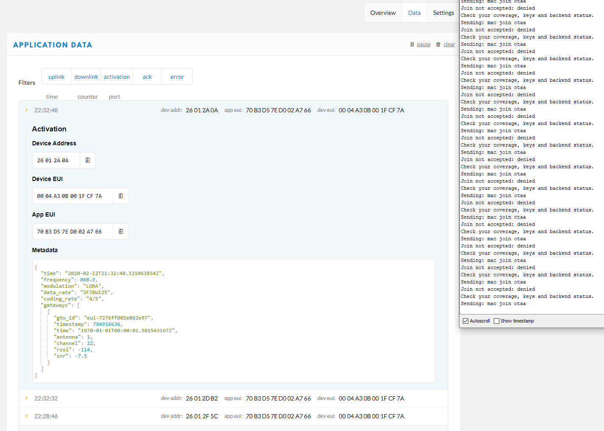
Task: Click the pause icon in Application Data header
Action: [412, 44]
